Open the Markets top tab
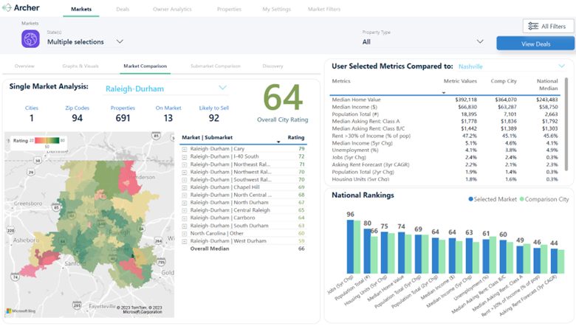The height and width of the screenshot is (326, 576). click(x=81, y=9)
